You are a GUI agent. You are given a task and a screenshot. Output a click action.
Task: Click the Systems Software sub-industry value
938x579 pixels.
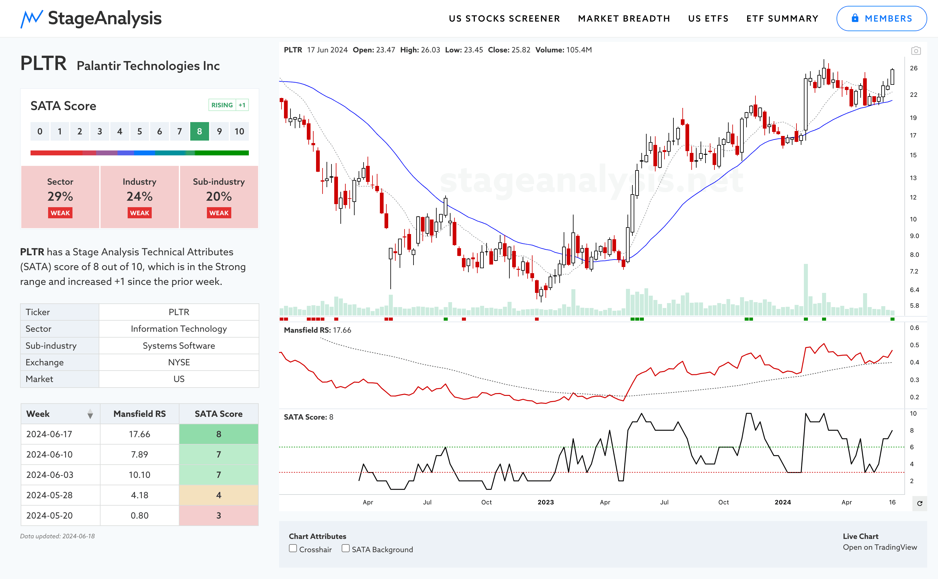(179, 346)
